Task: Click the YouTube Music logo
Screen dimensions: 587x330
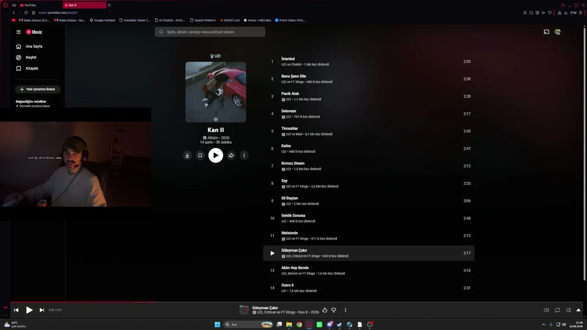Action: 34,32
